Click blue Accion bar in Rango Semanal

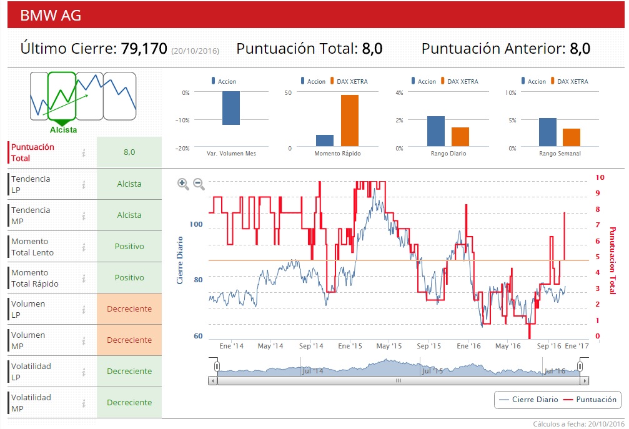pos(547,132)
